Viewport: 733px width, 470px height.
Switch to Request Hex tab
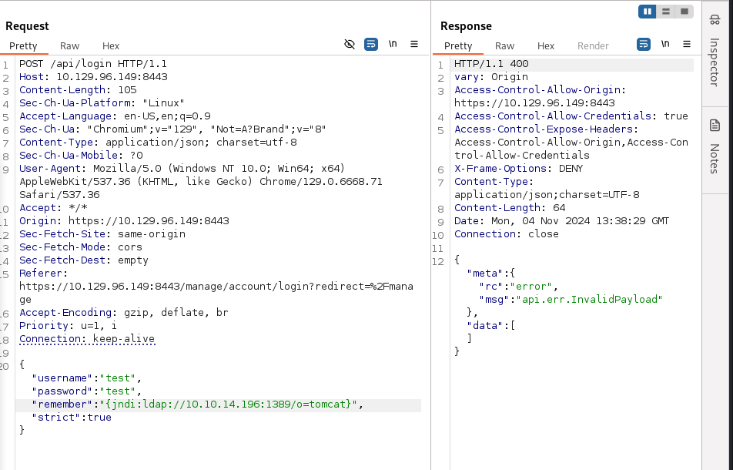[111, 45]
